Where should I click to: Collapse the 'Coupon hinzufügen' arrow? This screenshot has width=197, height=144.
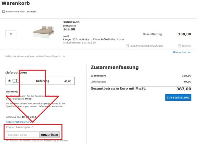point(33,127)
